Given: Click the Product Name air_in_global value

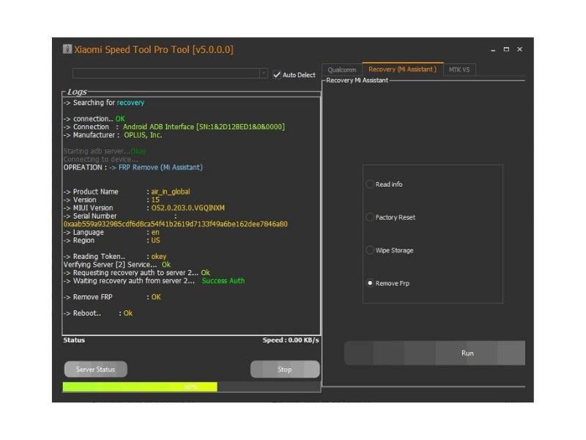Looking at the screenshot, I should (171, 191).
